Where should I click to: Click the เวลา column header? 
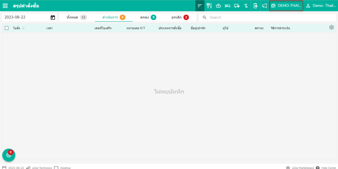click(50, 28)
